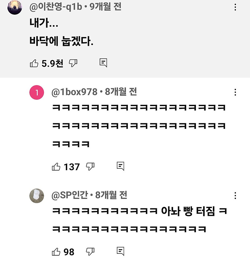The width and height of the screenshot is (250, 265).
Task: Click @1box978's pink profile avatar
Action: click(37, 91)
